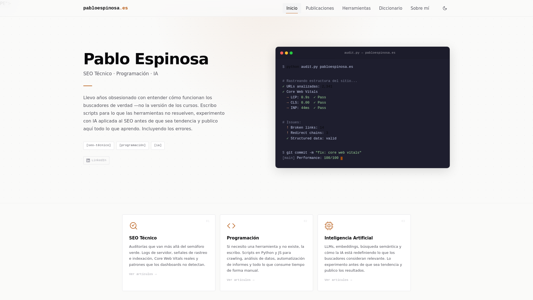This screenshot has height=300, width=533.
Task: Click the red dot in the terminal window
Action: pos(282,53)
